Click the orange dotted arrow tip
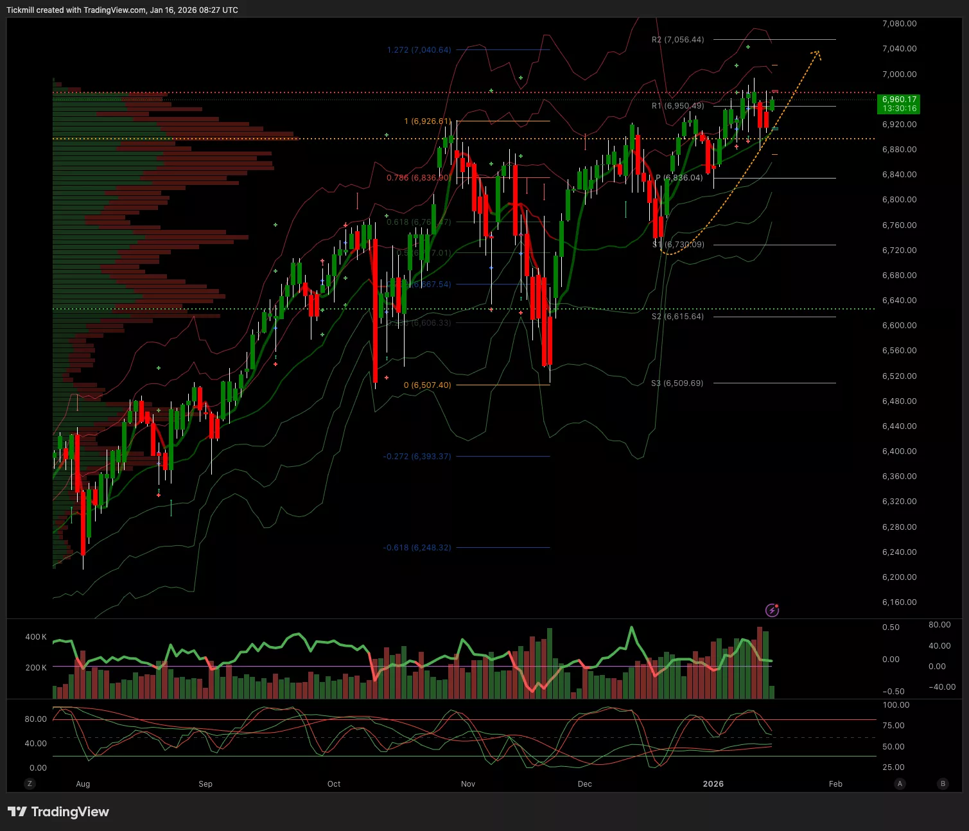The height and width of the screenshot is (831, 969). pos(817,53)
